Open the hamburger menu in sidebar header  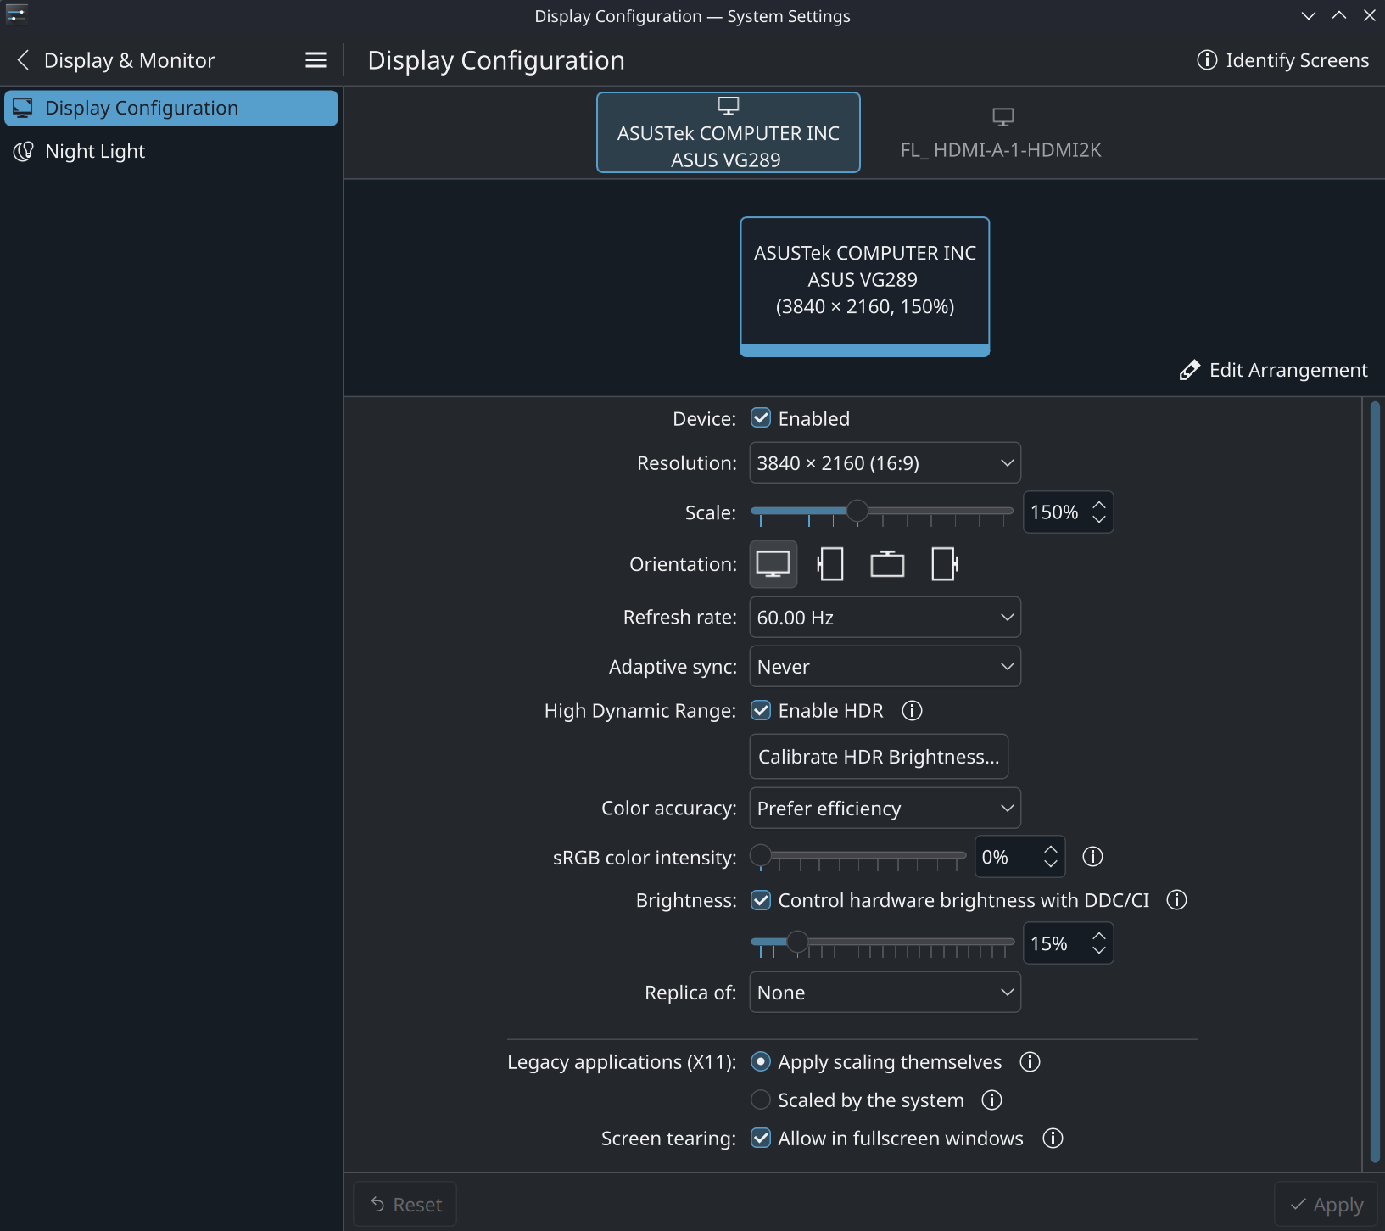pyautogui.click(x=316, y=60)
